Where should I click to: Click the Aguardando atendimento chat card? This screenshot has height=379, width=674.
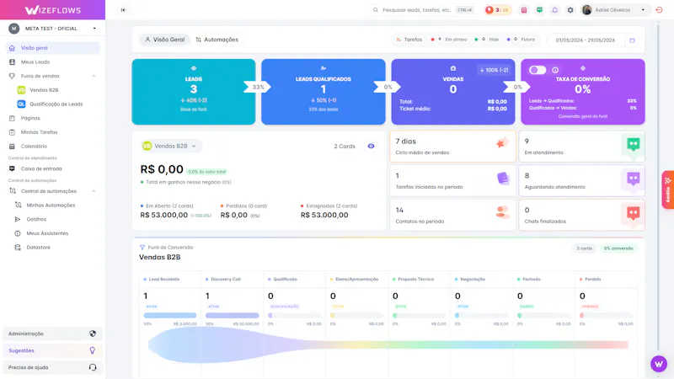point(582,181)
